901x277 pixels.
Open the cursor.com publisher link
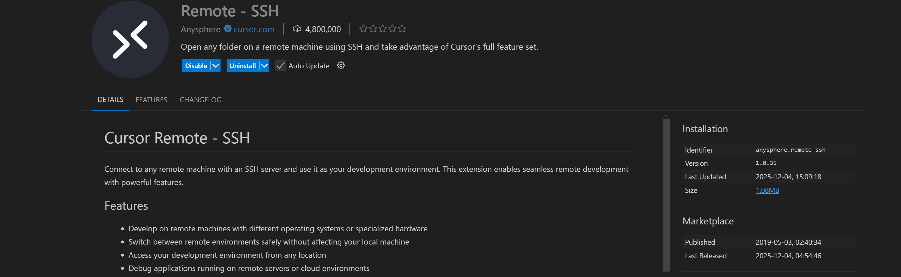tap(254, 29)
